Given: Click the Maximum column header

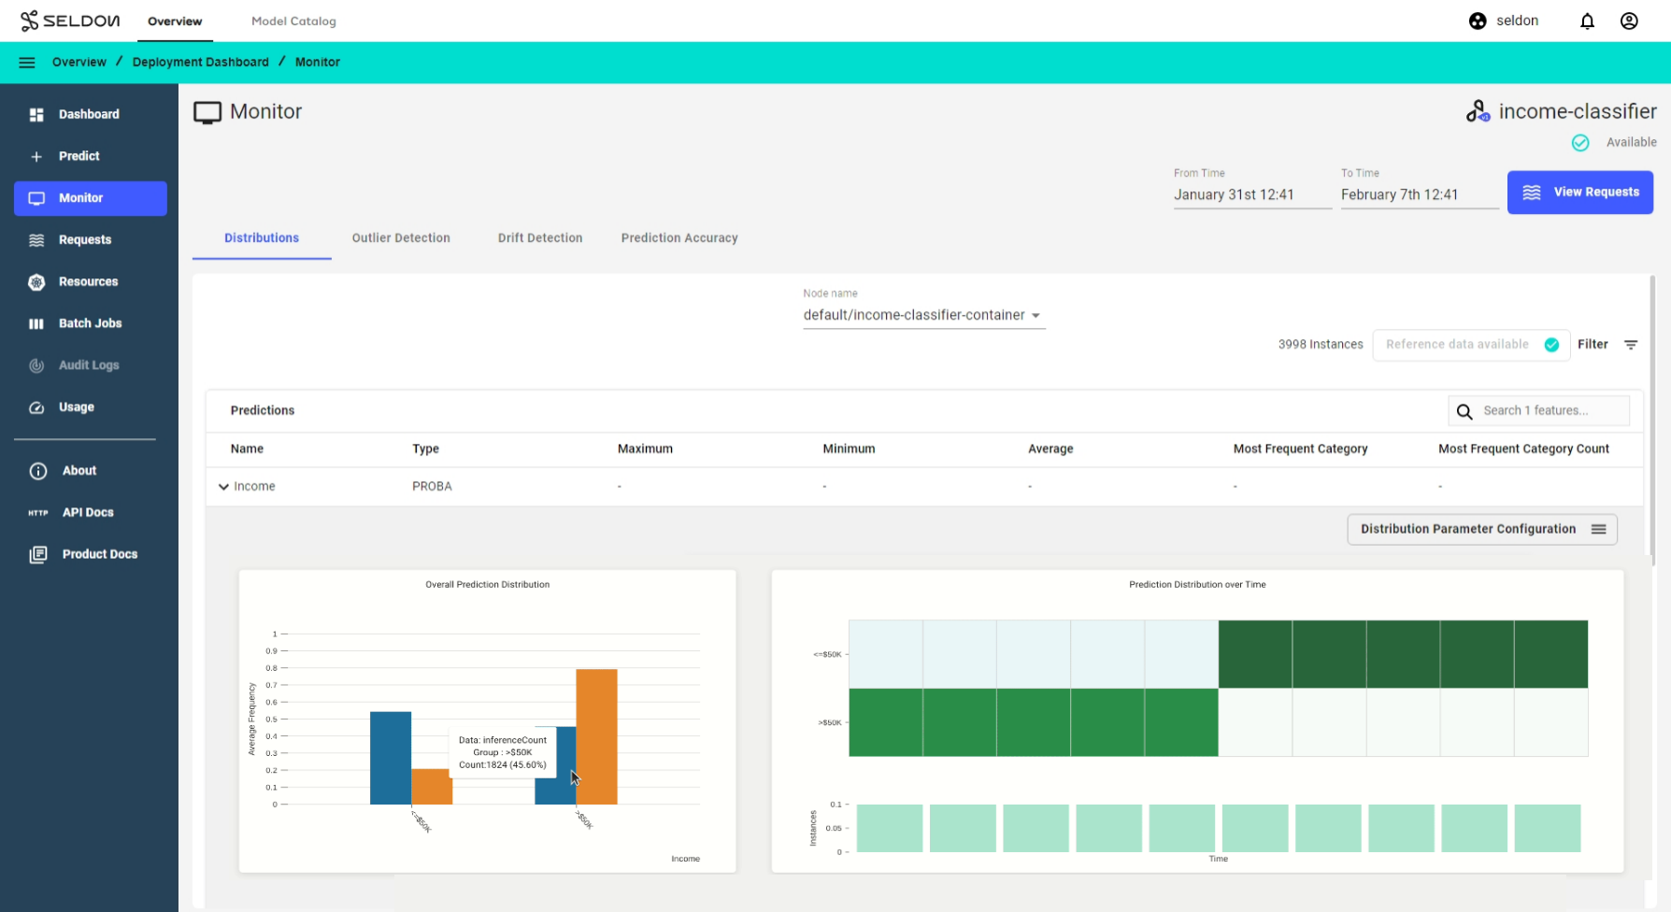Looking at the screenshot, I should pyautogui.click(x=645, y=449).
